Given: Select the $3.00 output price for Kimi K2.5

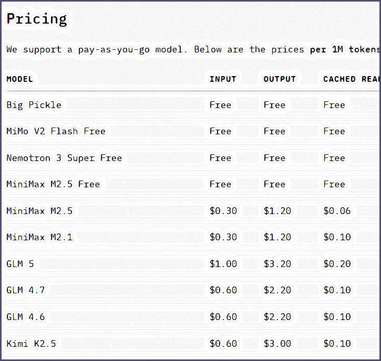Looking at the screenshot, I should pyautogui.click(x=277, y=344).
